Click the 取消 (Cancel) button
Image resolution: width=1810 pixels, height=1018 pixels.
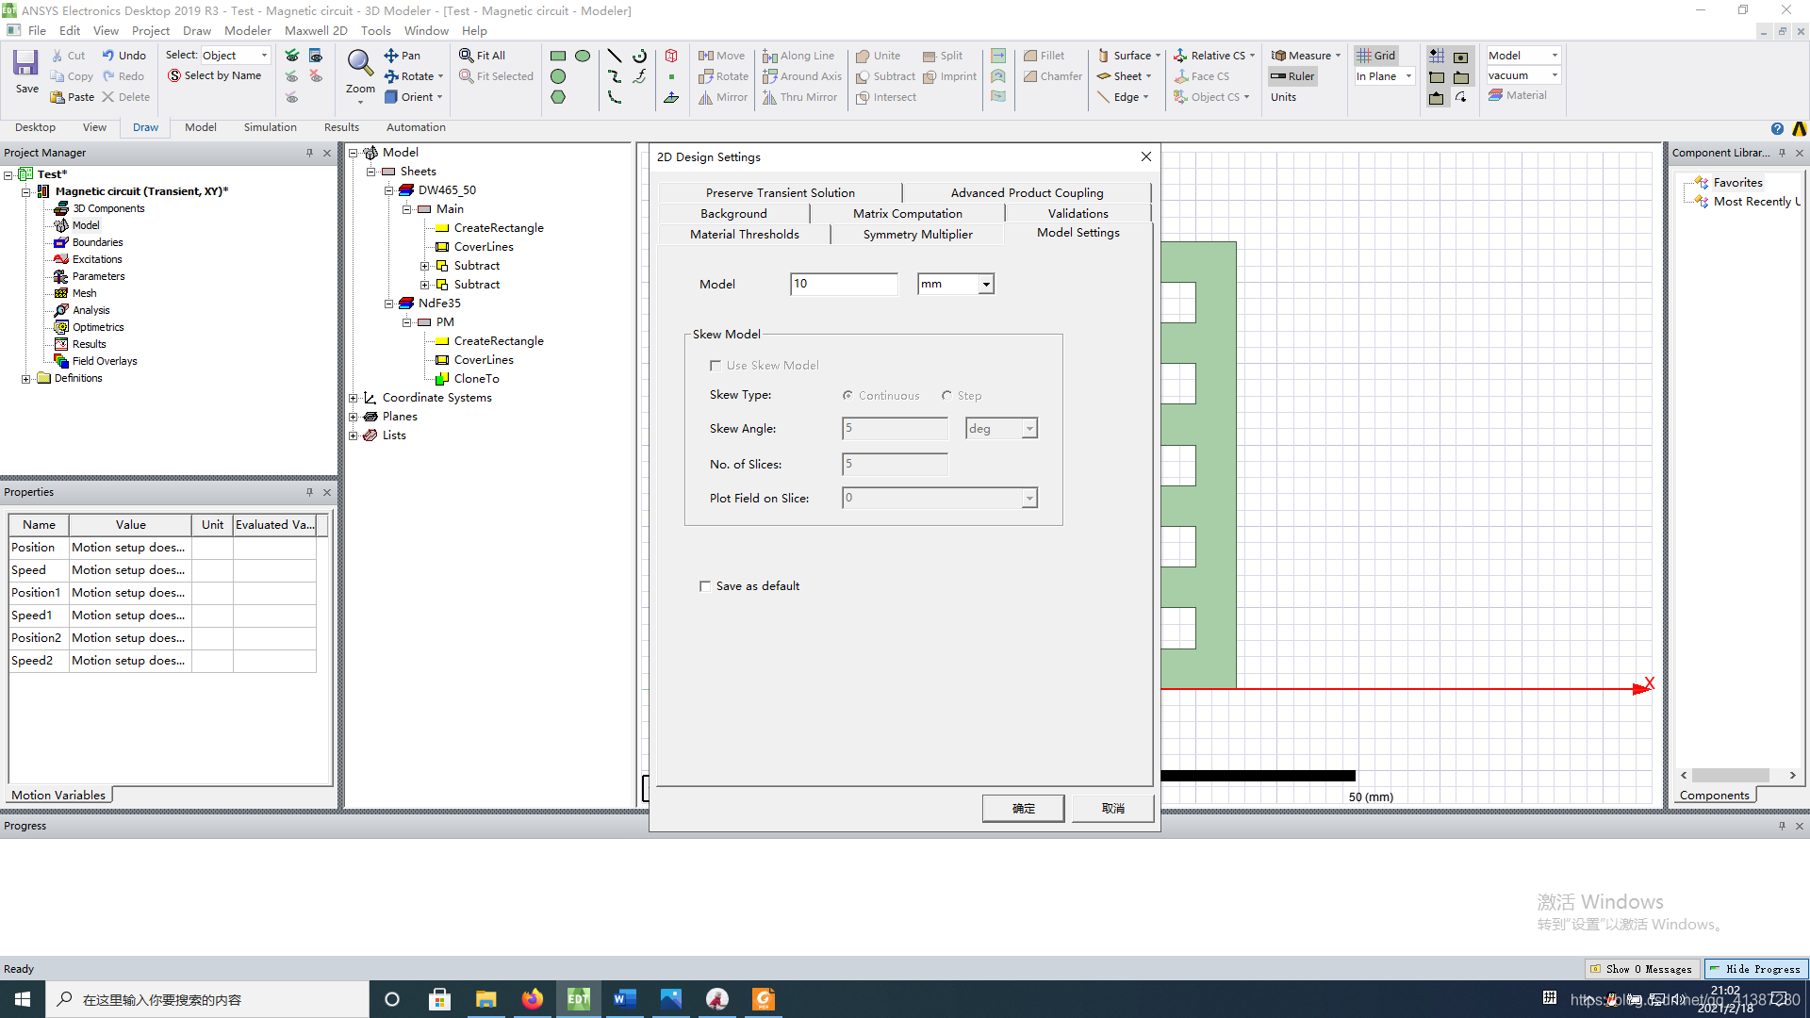coord(1112,809)
